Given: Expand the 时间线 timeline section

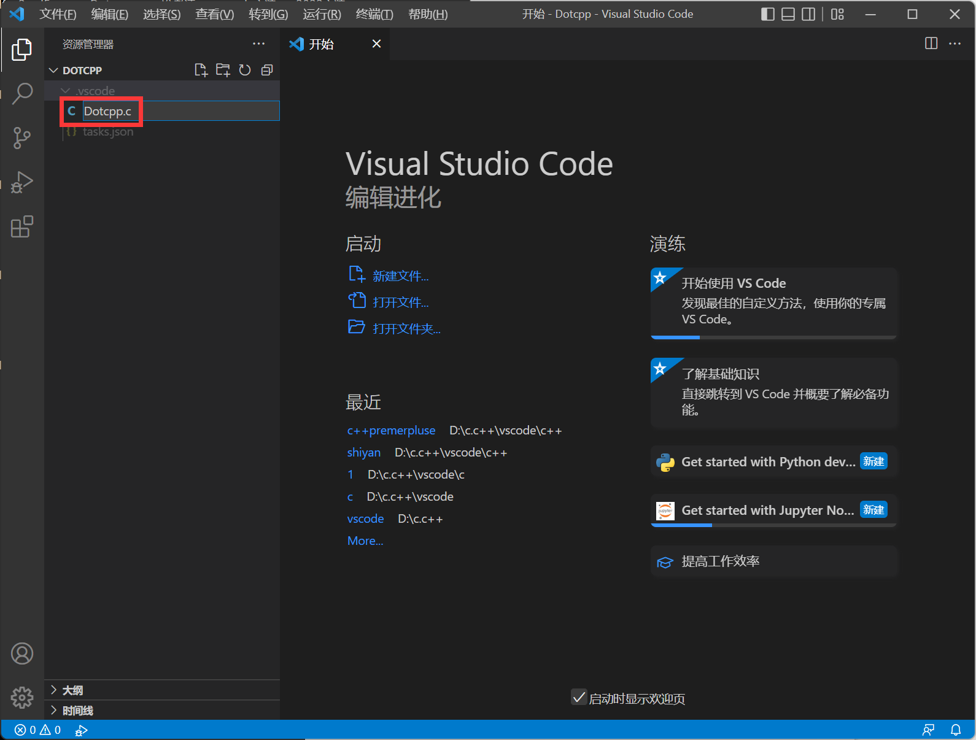Looking at the screenshot, I should tap(77, 711).
